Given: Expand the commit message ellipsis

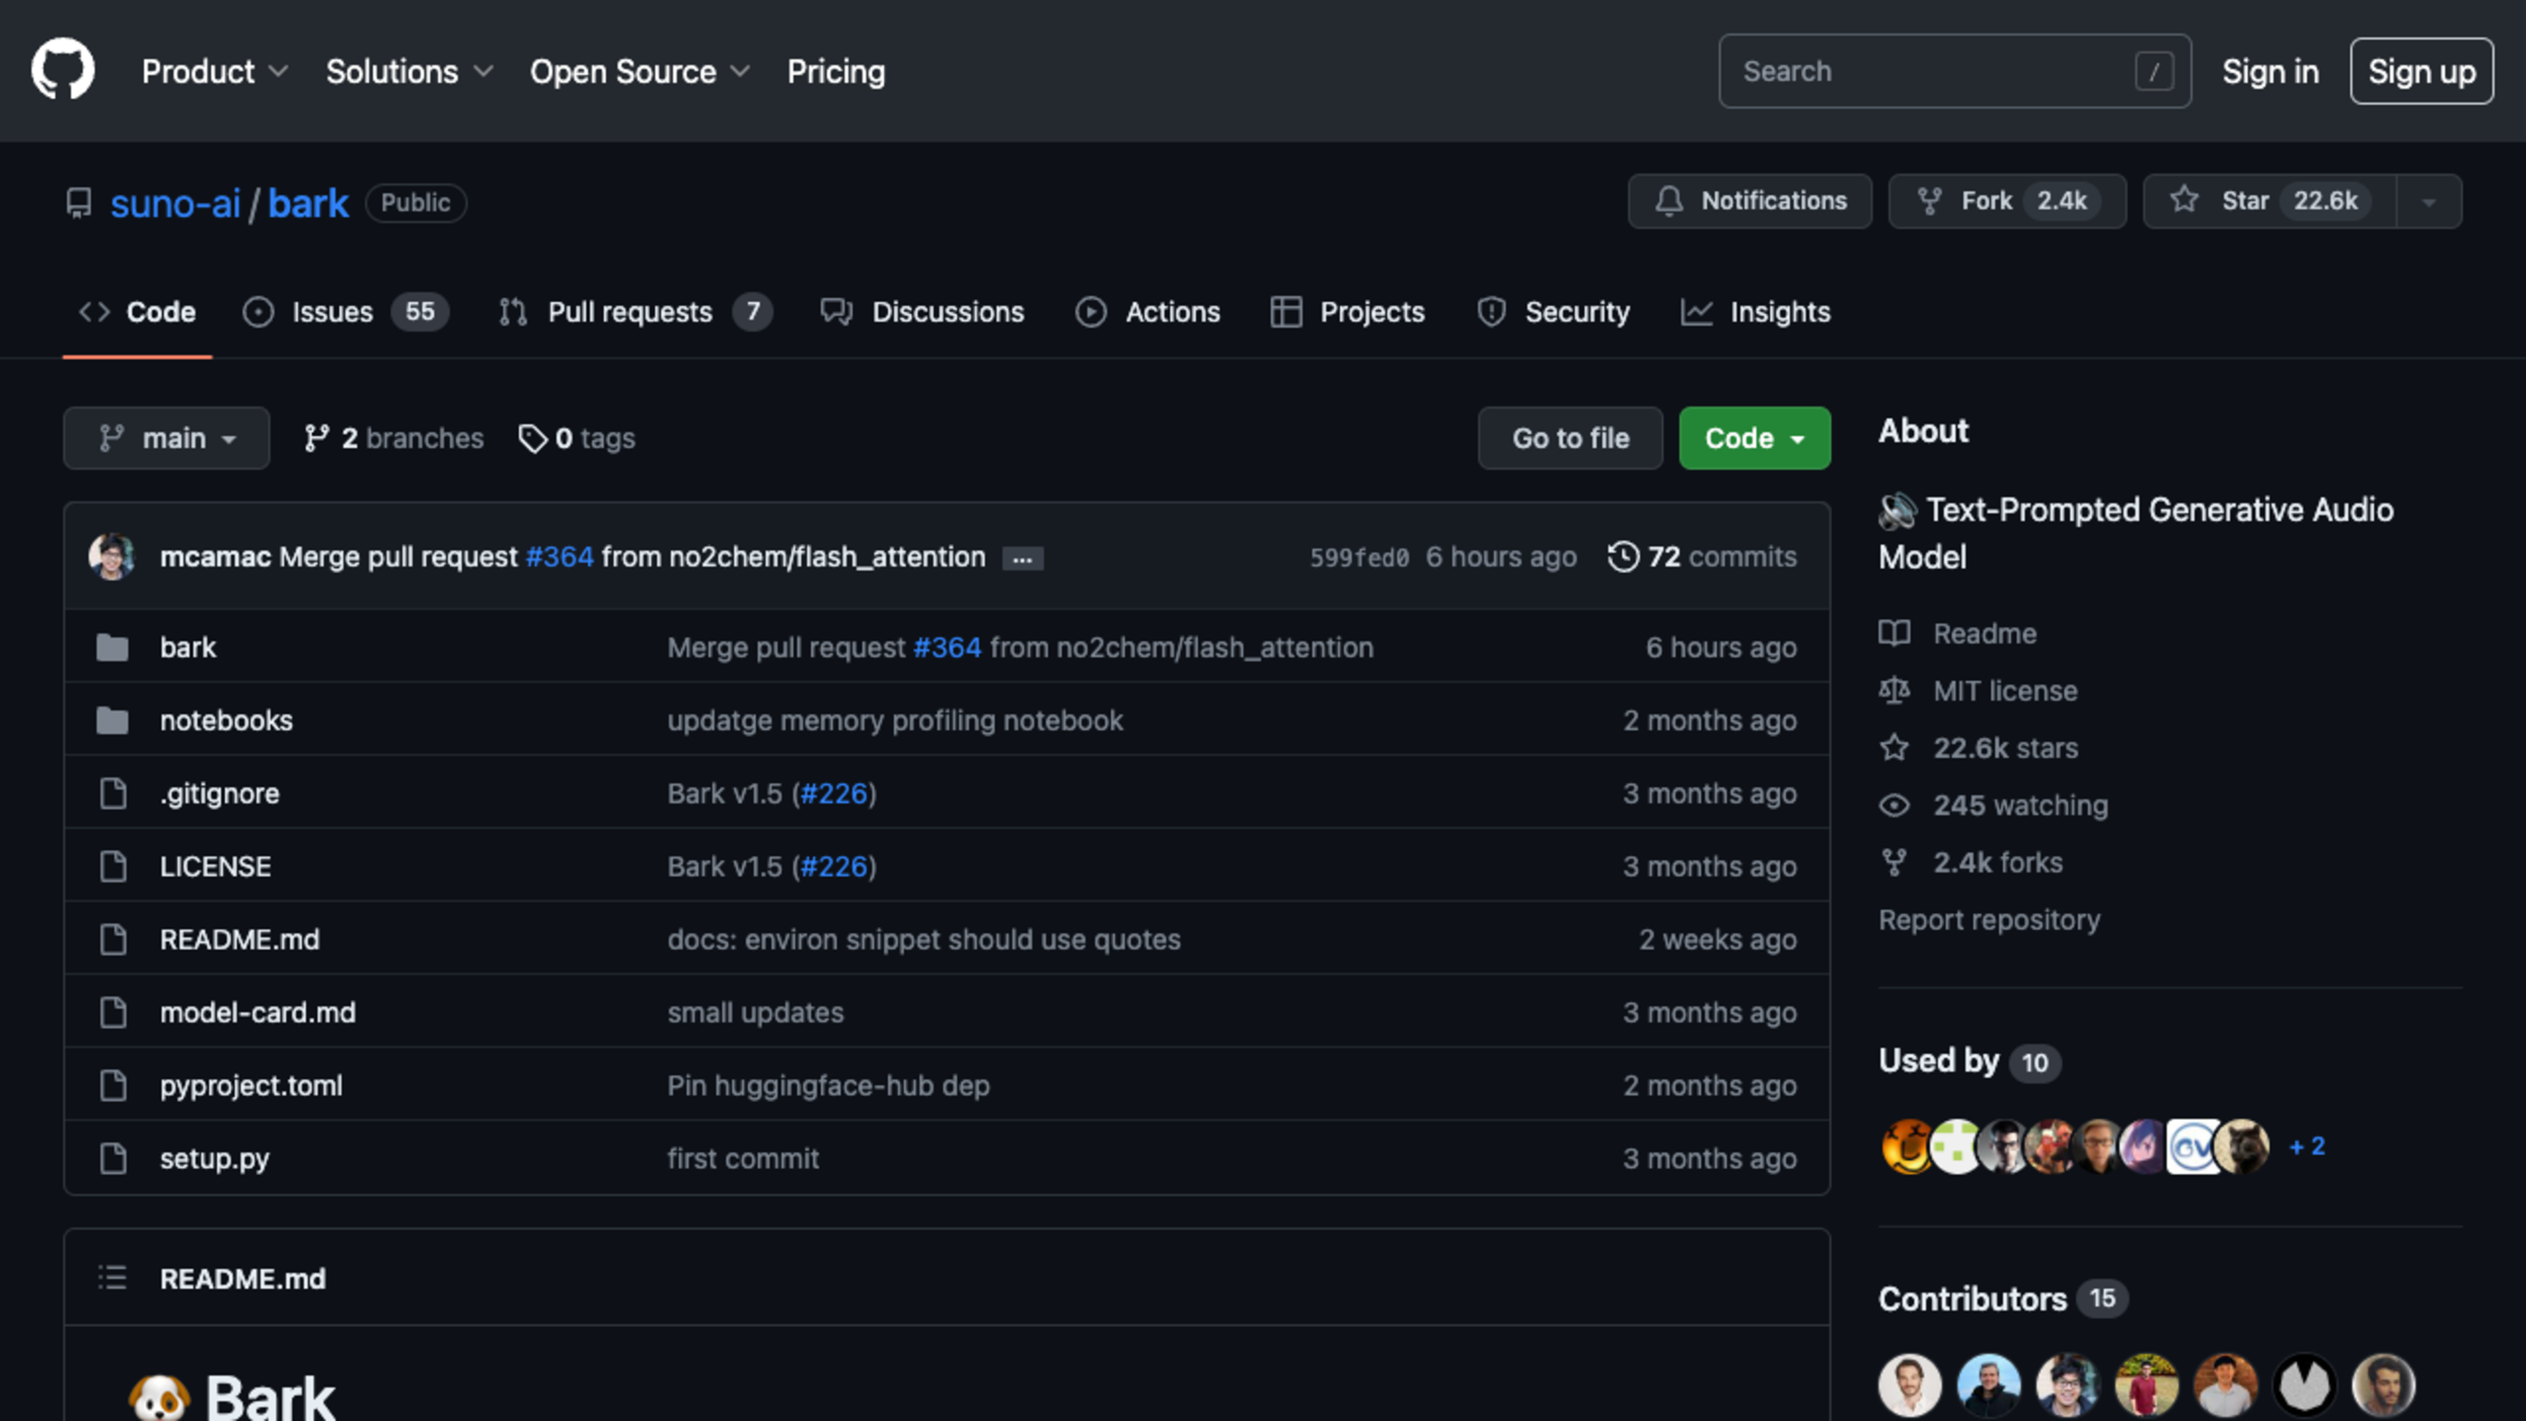Looking at the screenshot, I should pos(1023,558).
